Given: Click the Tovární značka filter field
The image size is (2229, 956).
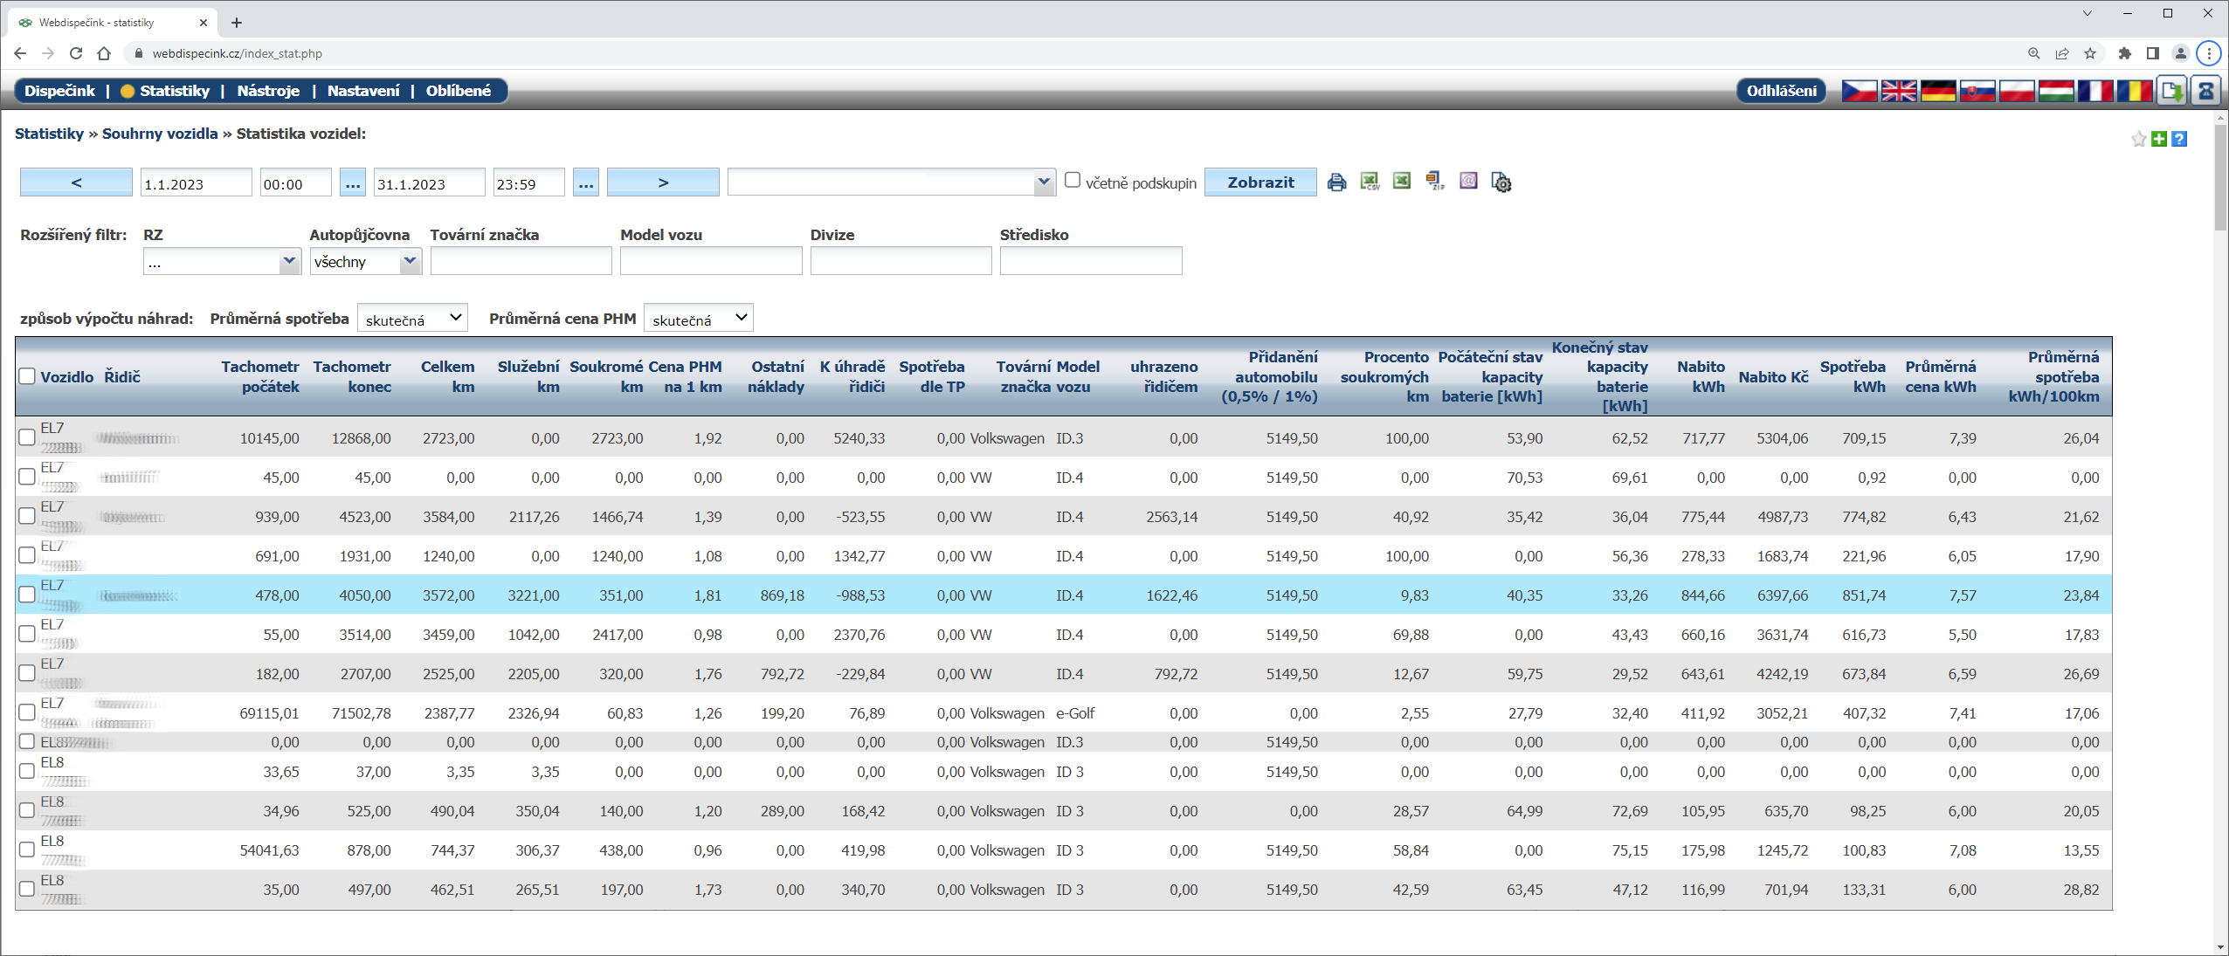Looking at the screenshot, I should (521, 261).
